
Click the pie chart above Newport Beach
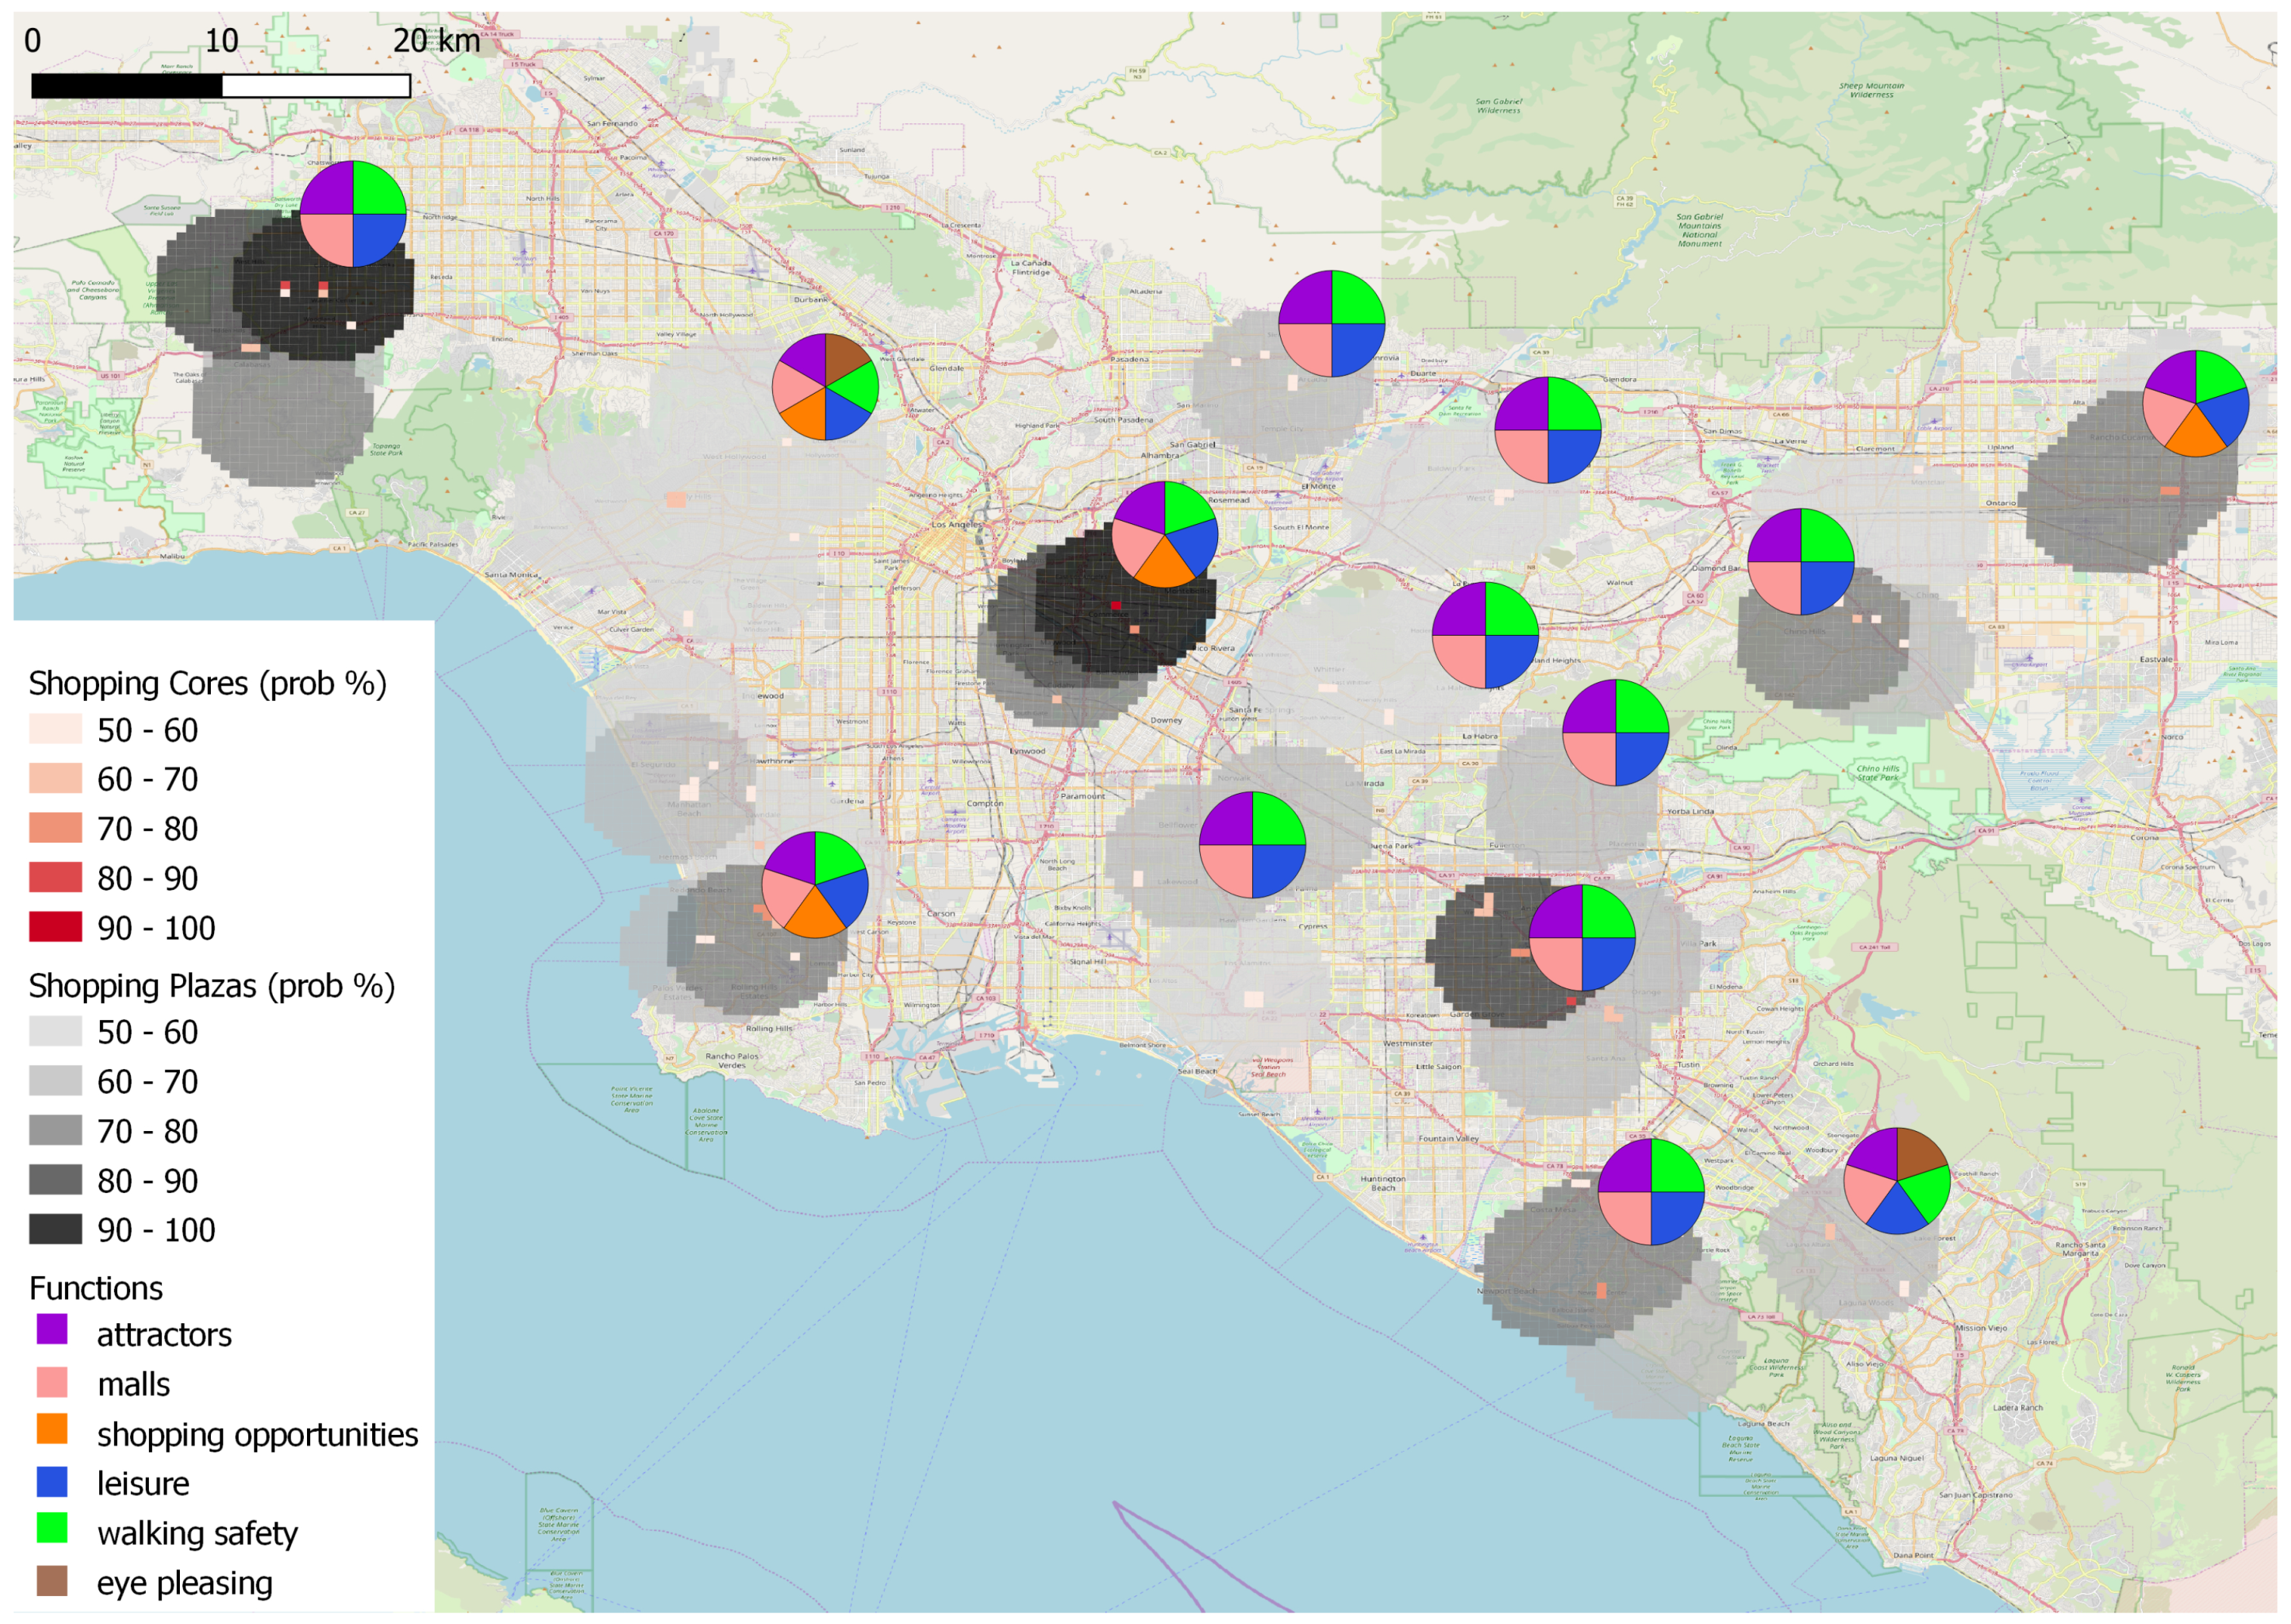click(1650, 1192)
